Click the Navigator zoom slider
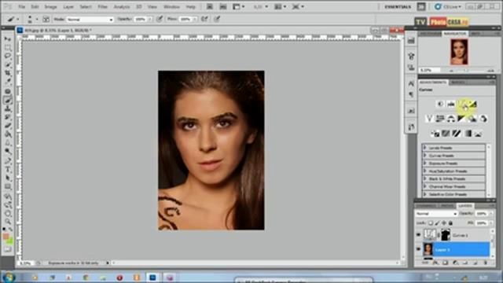503x283 pixels. tap(467, 70)
